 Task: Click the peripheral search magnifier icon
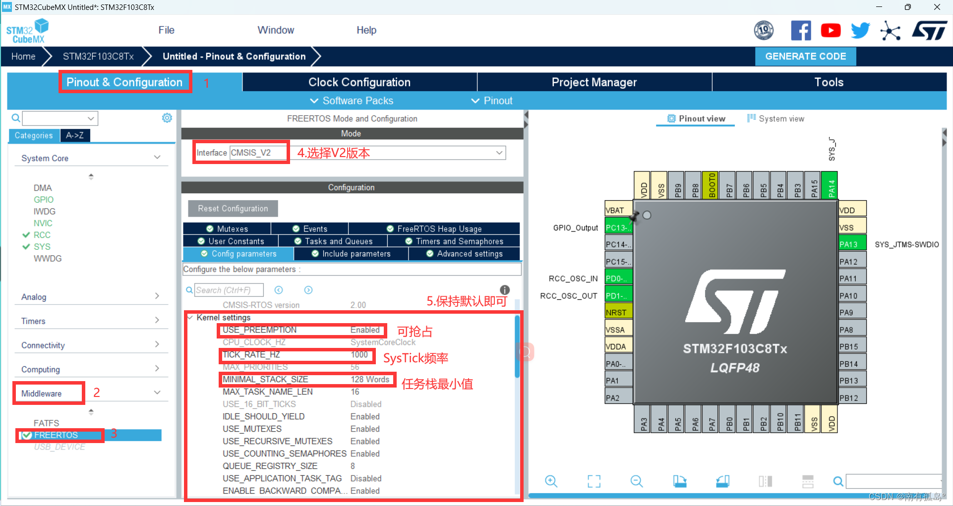tap(16, 118)
